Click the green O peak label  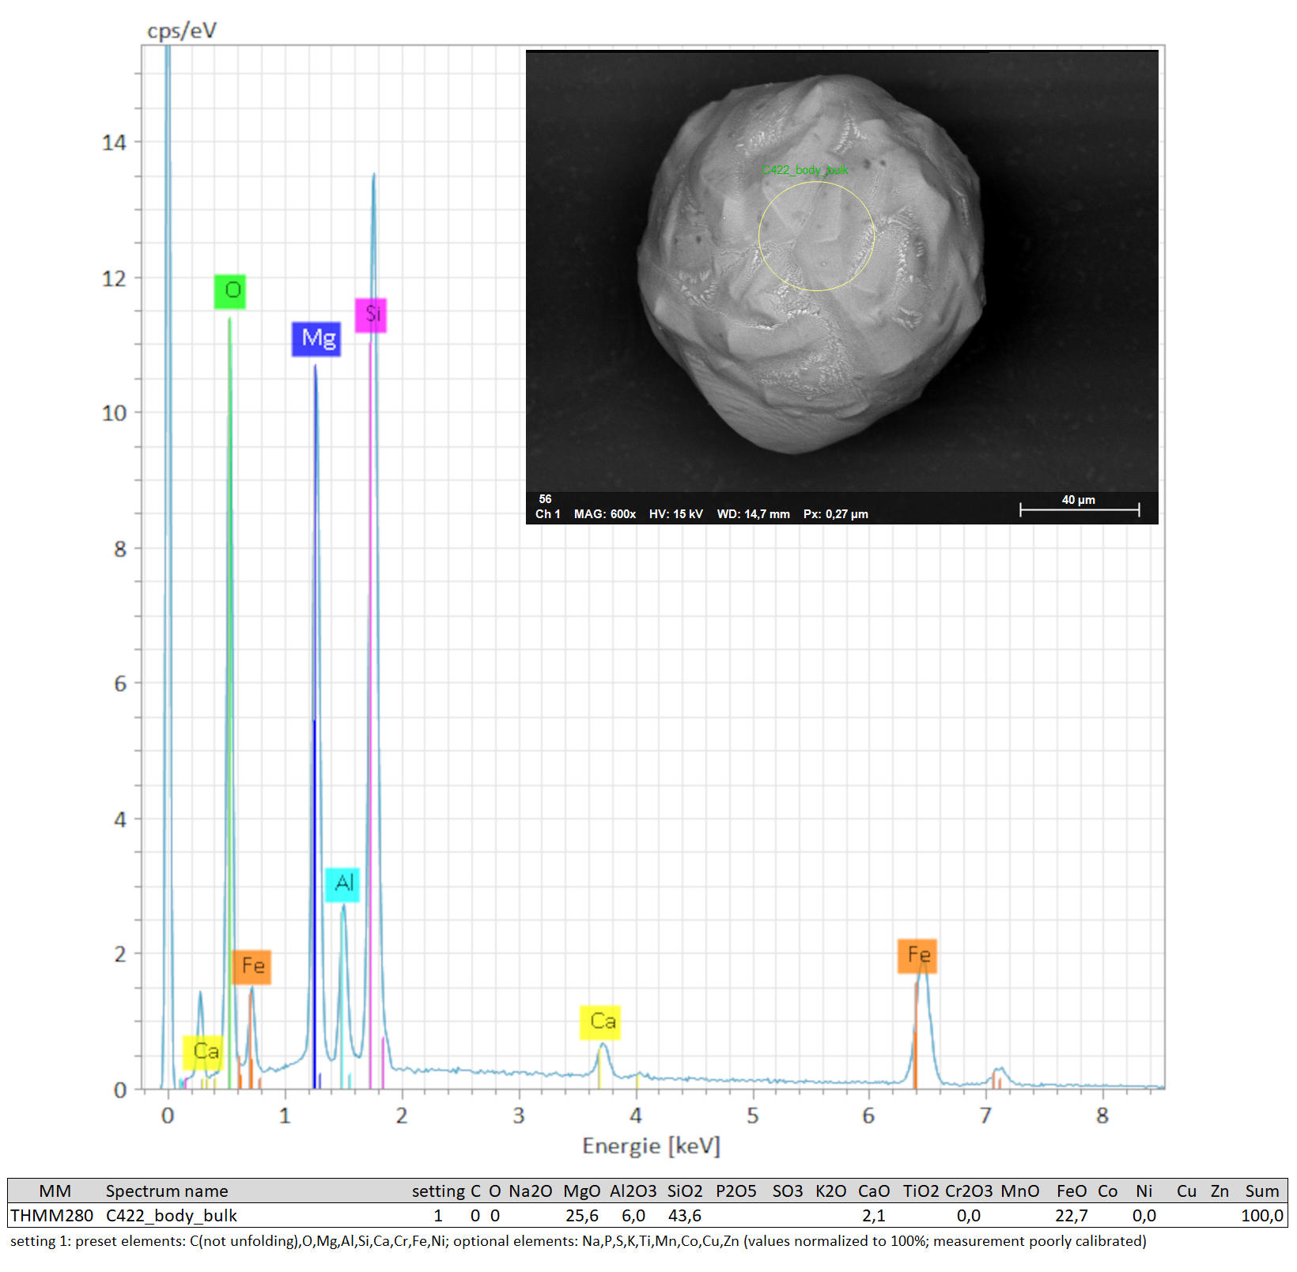(x=230, y=291)
